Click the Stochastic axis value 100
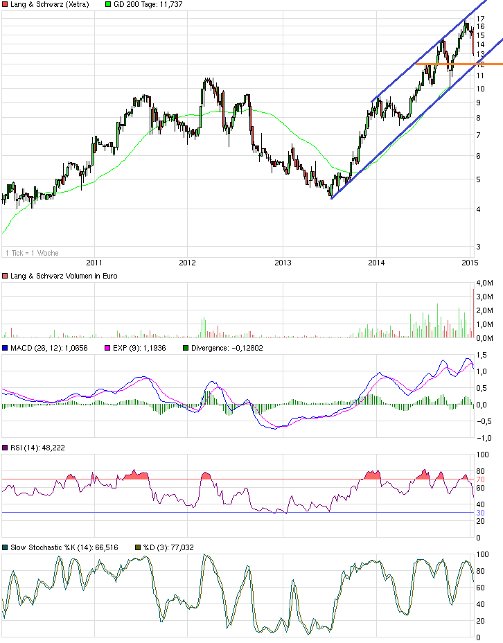This screenshot has height=643, width=503. (483, 554)
